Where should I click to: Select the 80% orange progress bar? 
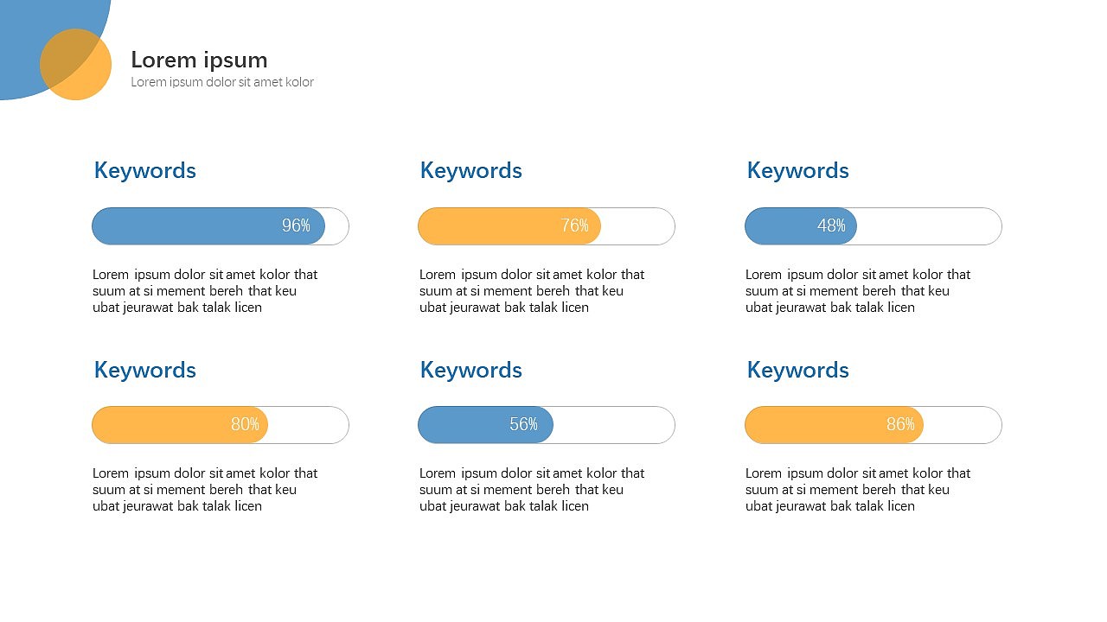[x=179, y=425]
